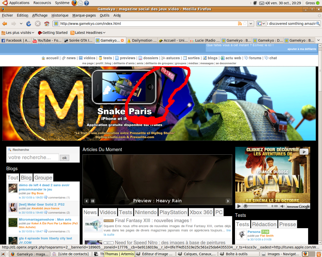
Task: Open the home page icon
Action: click(47, 24)
